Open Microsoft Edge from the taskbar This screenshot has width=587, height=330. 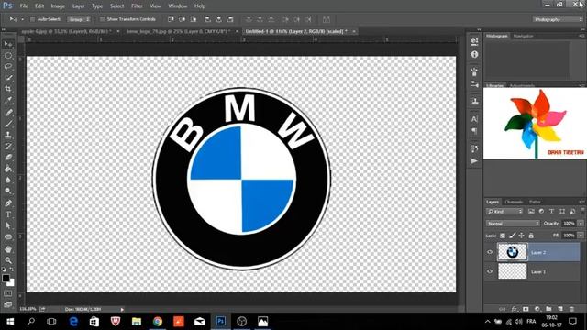pyautogui.click(x=73, y=321)
